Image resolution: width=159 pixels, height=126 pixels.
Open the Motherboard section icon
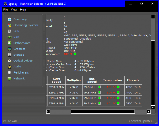(x=9, y=43)
